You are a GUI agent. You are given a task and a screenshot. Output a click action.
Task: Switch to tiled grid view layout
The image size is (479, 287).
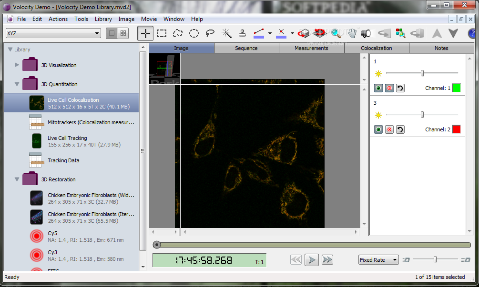123,33
